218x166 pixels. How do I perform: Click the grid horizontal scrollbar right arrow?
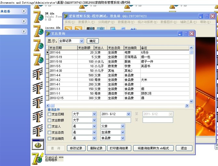(x=187, y=106)
